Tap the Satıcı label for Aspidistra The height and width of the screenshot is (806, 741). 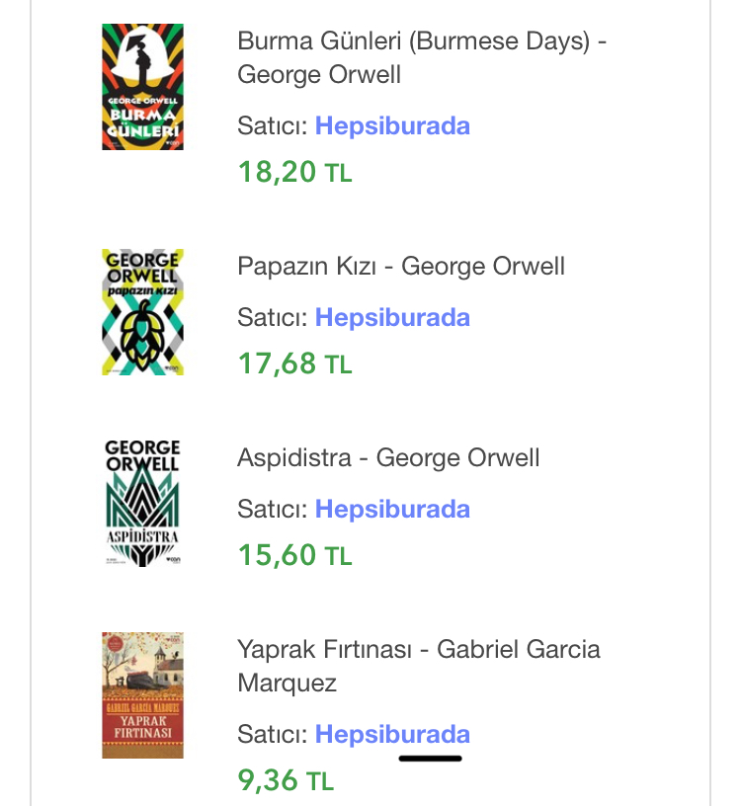pyautogui.click(x=272, y=510)
